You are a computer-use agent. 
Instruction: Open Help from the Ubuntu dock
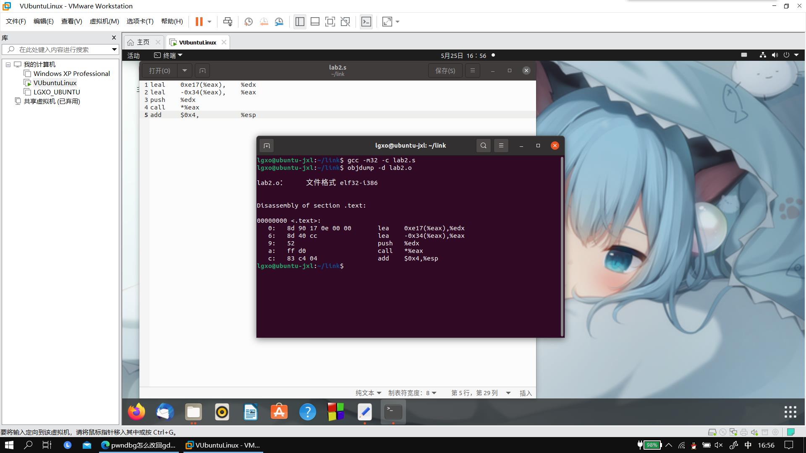point(308,412)
